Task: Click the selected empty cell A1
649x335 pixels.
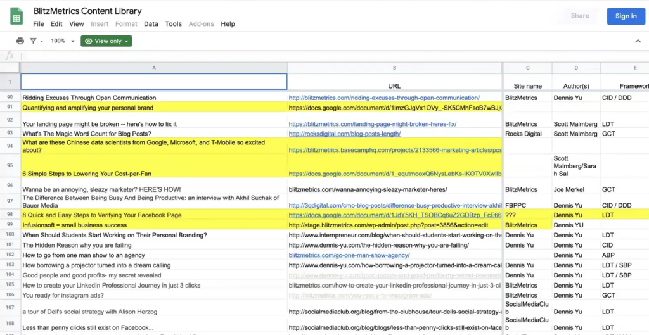Action: click(154, 82)
